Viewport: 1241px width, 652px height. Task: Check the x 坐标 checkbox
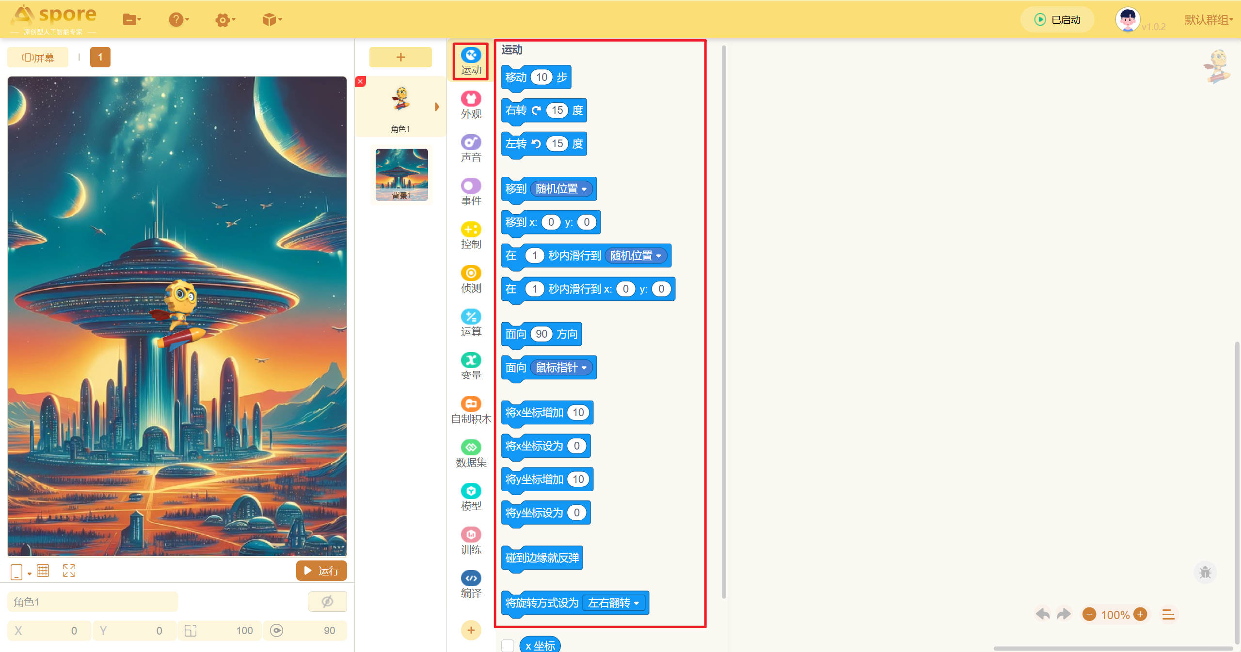[x=508, y=645]
